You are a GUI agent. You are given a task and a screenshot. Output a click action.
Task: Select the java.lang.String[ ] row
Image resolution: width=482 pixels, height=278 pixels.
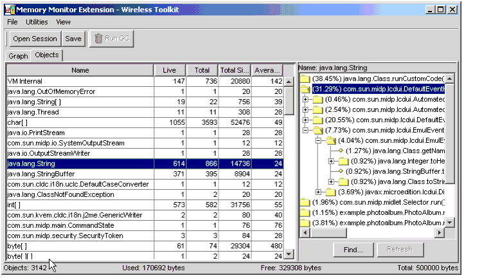tap(145, 102)
